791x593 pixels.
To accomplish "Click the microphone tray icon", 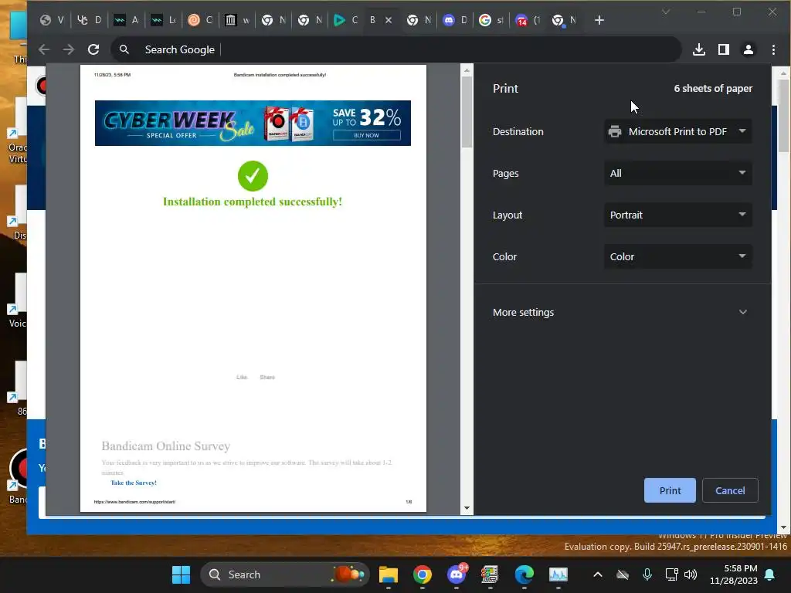I will [647, 574].
